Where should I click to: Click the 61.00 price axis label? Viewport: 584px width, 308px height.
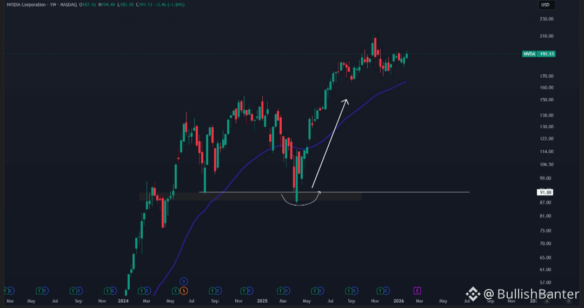[x=546, y=270]
